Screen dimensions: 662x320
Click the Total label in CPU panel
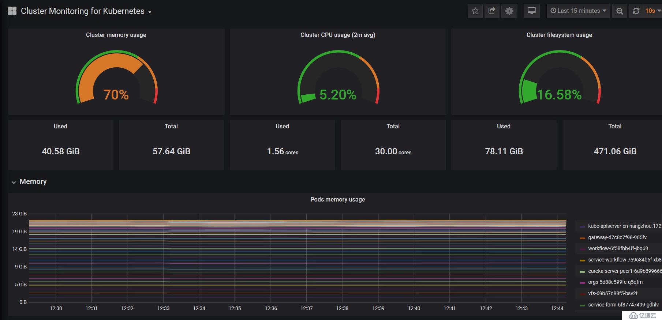tap(393, 126)
